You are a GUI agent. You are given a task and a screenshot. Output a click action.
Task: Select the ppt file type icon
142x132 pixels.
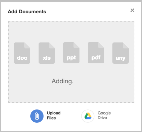coord(71,53)
